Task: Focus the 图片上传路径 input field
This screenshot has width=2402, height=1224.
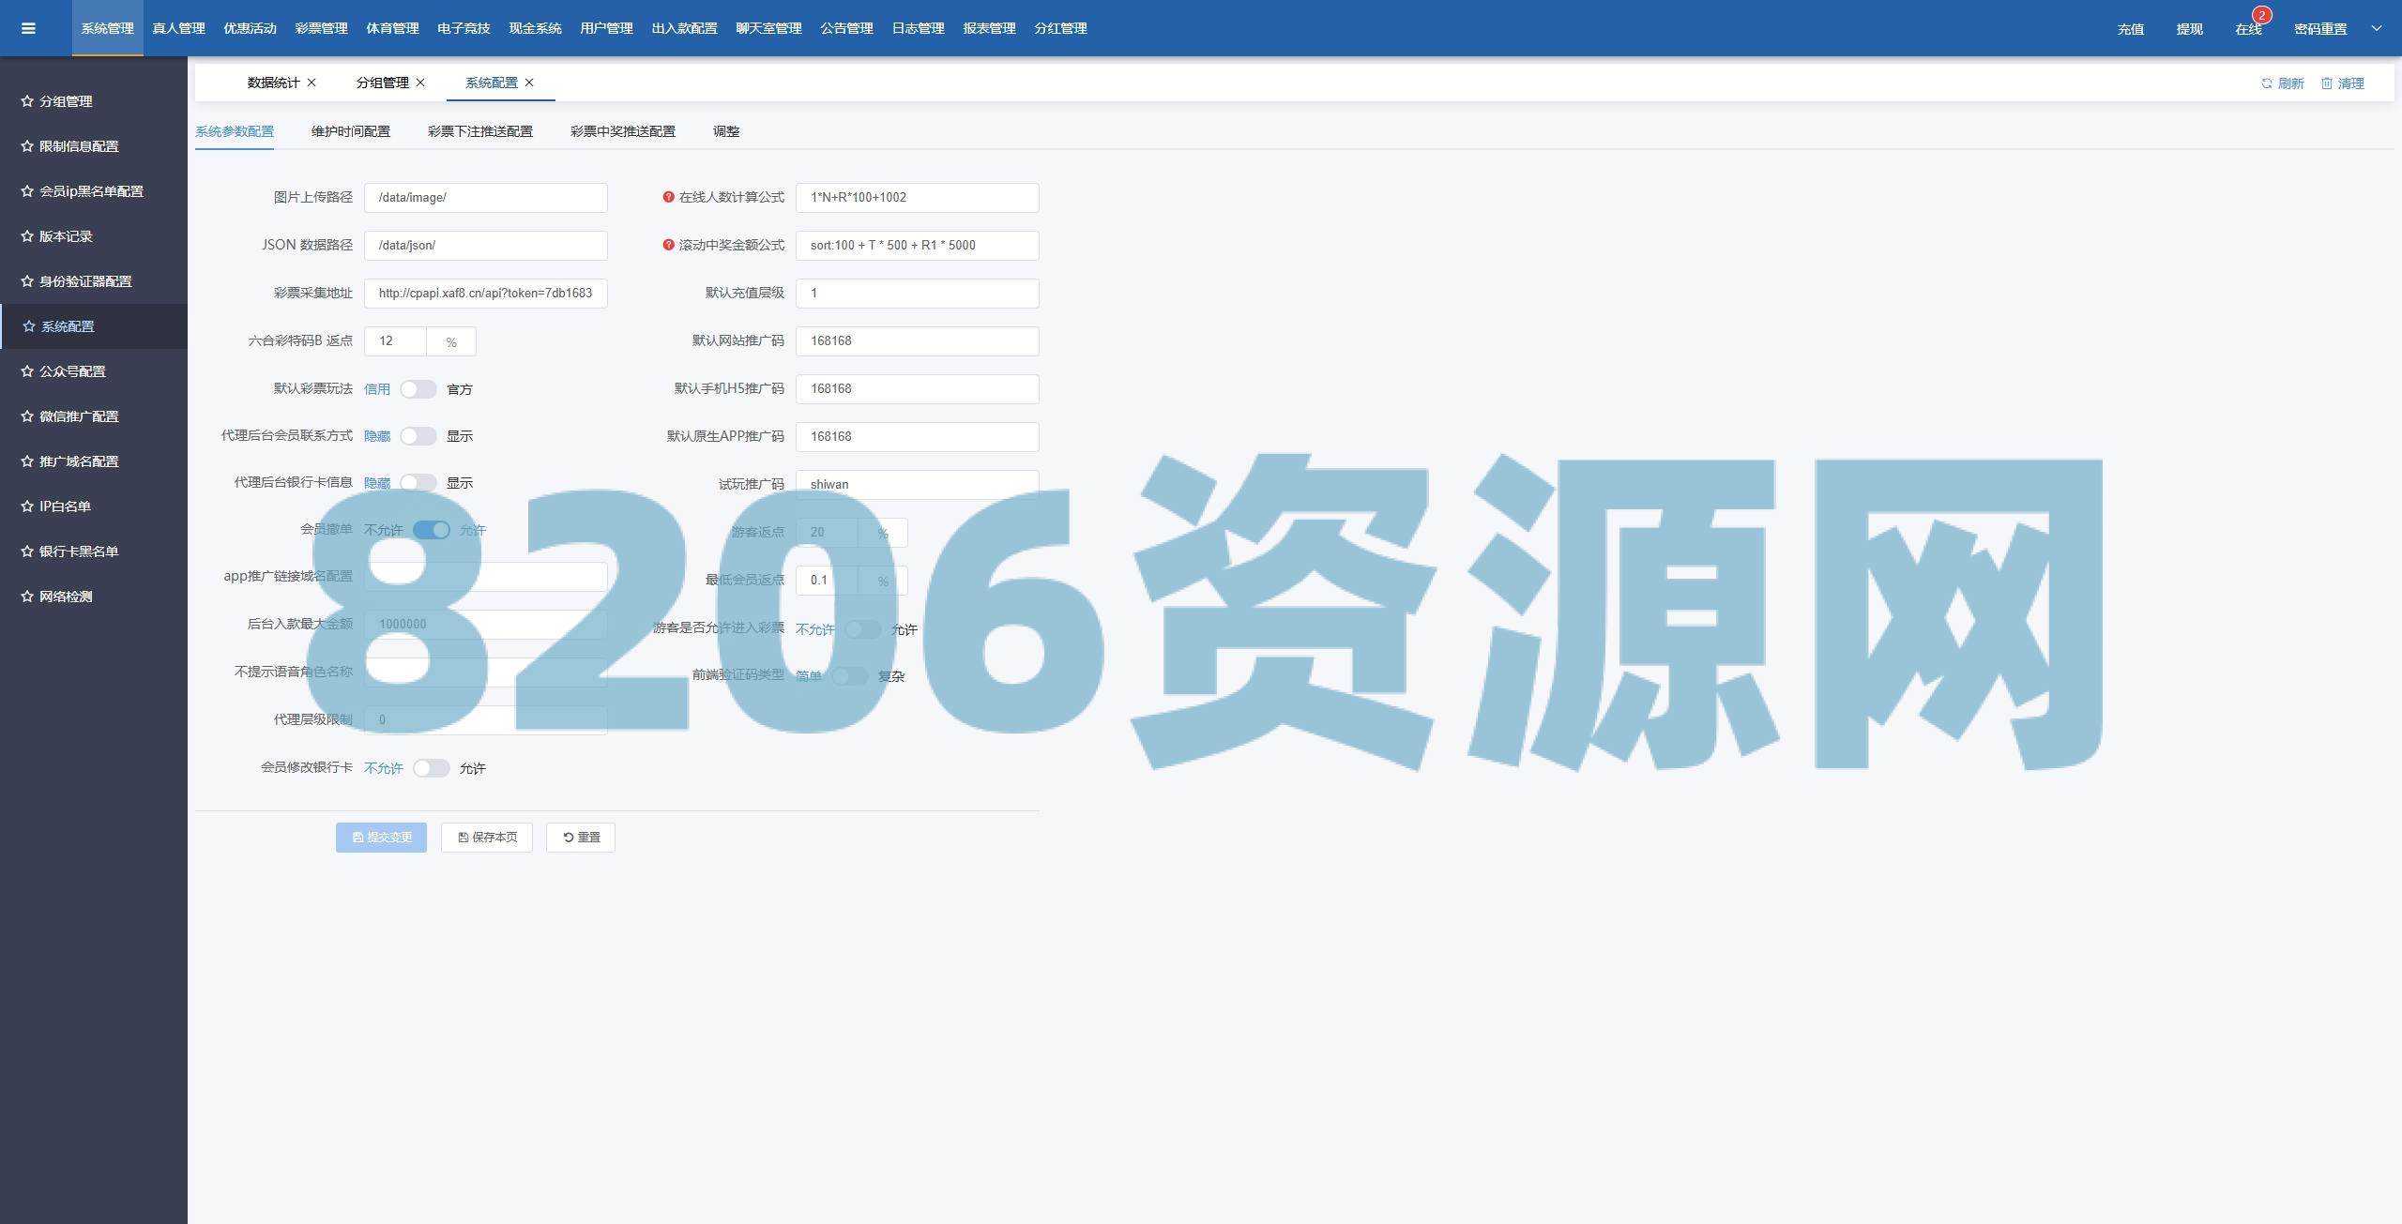Action: (486, 198)
